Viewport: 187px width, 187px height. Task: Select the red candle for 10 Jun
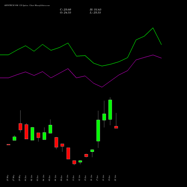68,153
